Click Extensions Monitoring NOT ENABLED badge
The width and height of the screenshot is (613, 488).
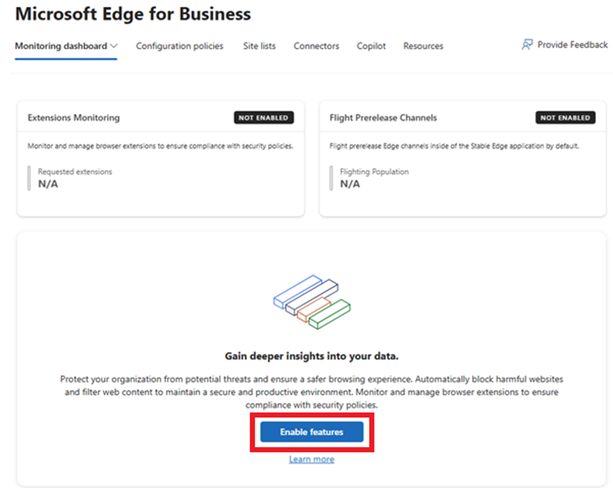264,118
